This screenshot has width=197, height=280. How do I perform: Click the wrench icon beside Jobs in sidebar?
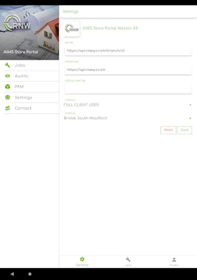click(x=7, y=65)
